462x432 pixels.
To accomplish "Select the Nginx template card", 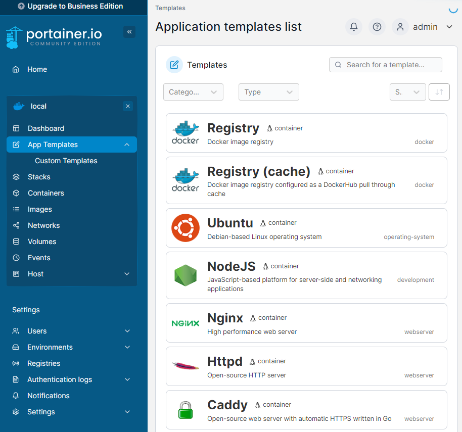I will pos(306,323).
